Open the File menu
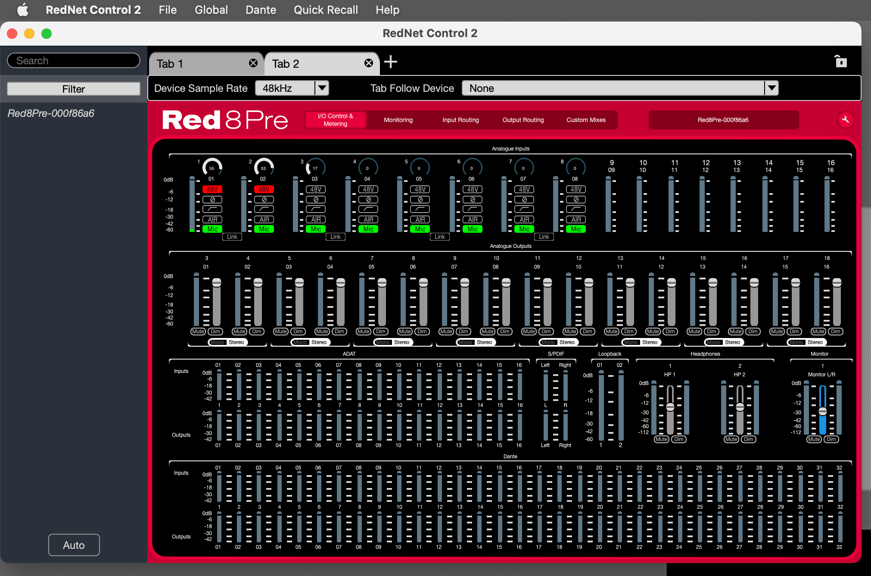 click(x=168, y=9)
